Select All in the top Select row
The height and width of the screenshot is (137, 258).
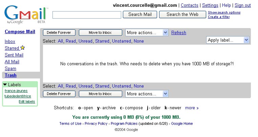click(60, 41)
